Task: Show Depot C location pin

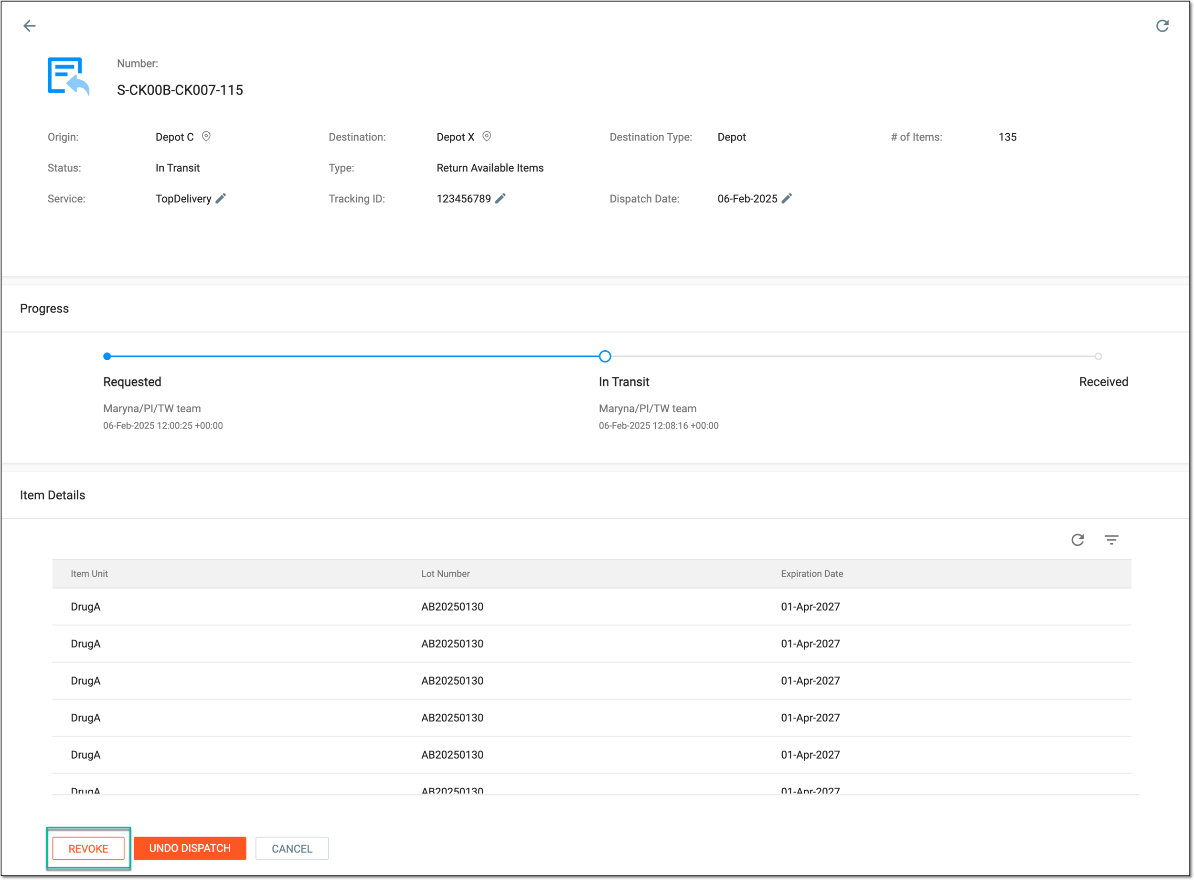Action: [x=206, y=136]
